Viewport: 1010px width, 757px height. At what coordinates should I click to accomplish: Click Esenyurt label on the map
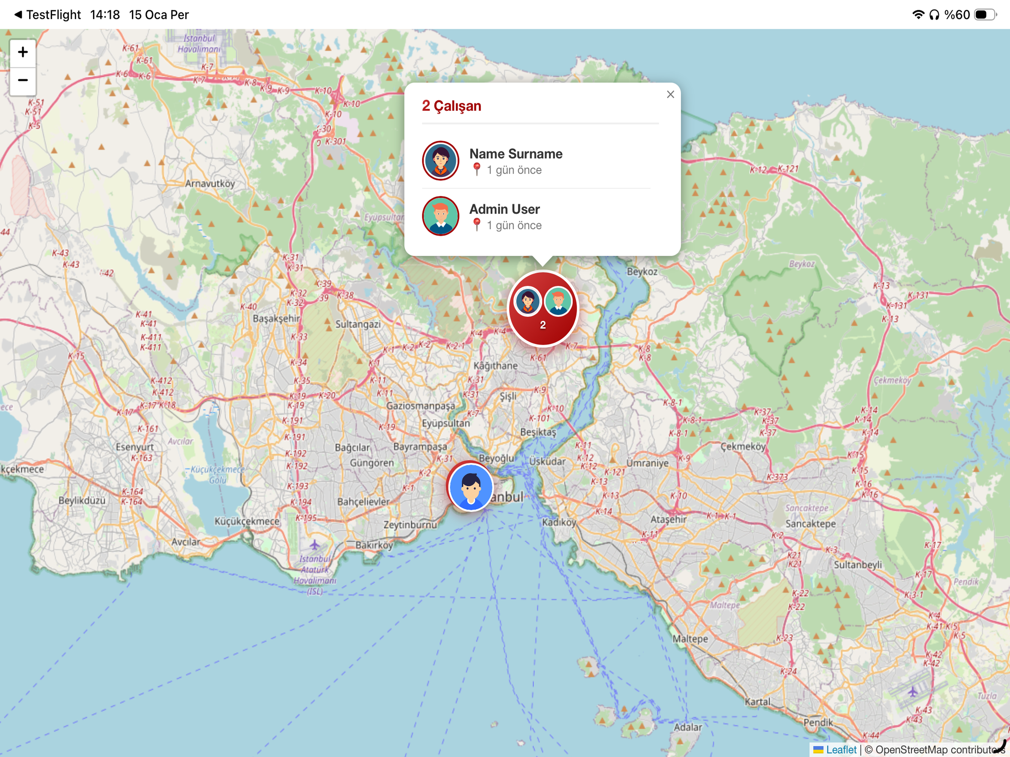(135, 447)
